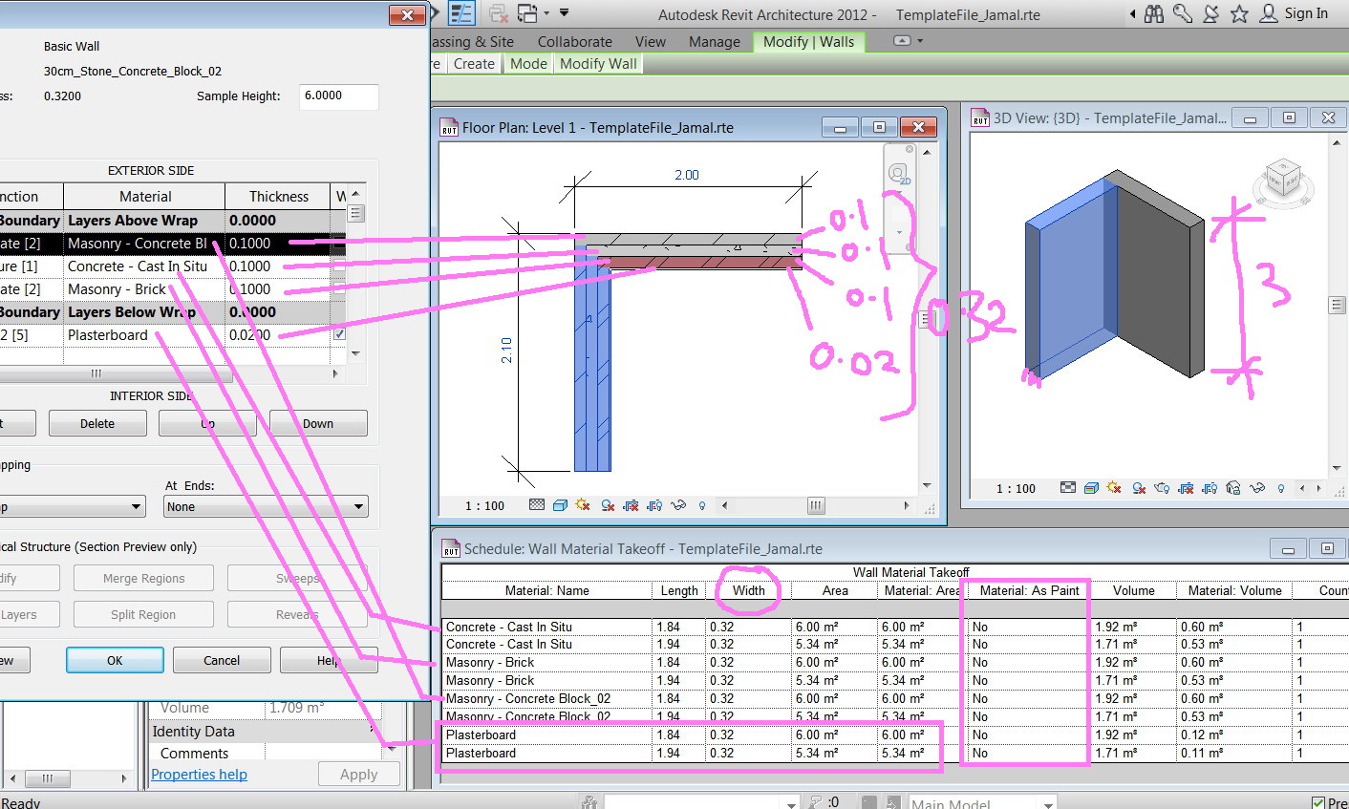Toggle Show Crop Region in floor plan bar
This screenshot has height=809, width=1349.
[654, 505]
